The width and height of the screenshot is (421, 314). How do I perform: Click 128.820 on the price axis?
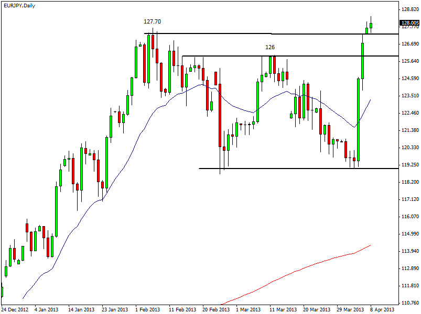click(409, 9)
